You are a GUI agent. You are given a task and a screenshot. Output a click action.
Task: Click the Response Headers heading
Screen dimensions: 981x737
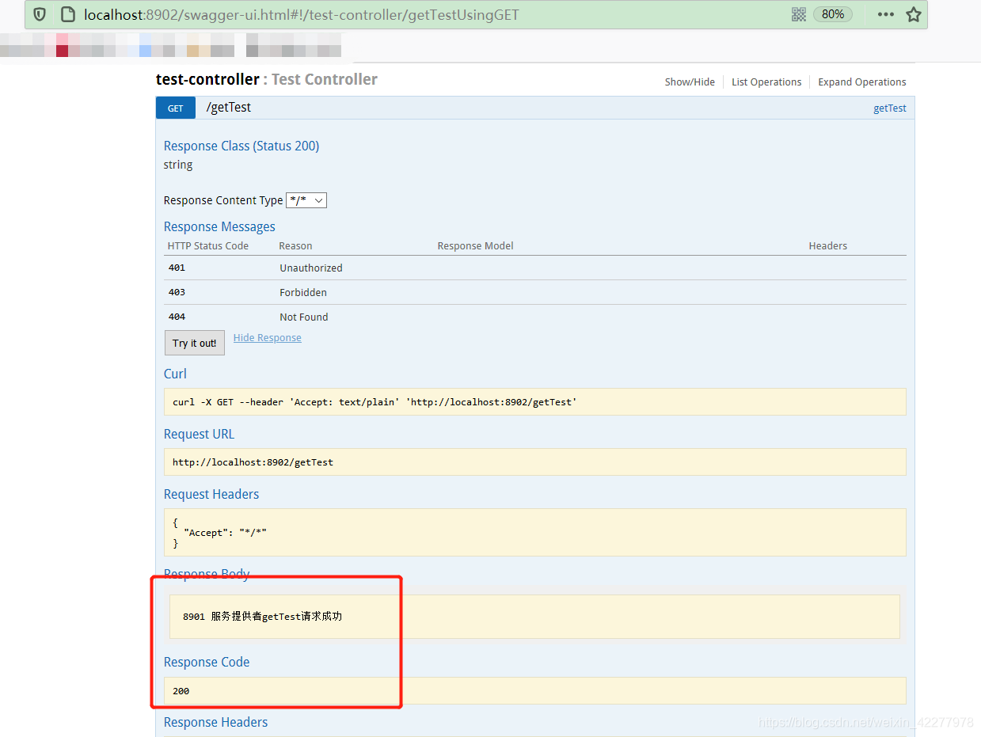click(x=216, y=722)
